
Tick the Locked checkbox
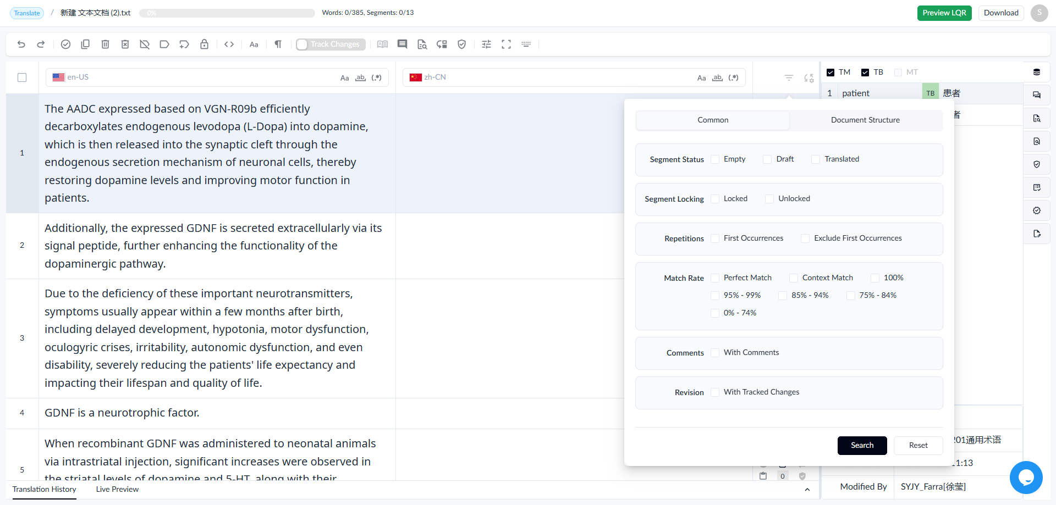tap(715, 199)
